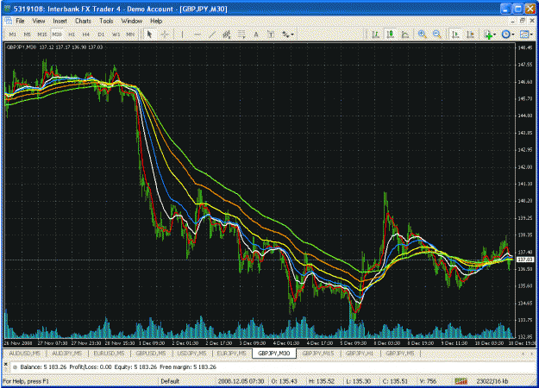Open the Charts menu
This screenshot has width=539, height=388.
click(83, 21)
